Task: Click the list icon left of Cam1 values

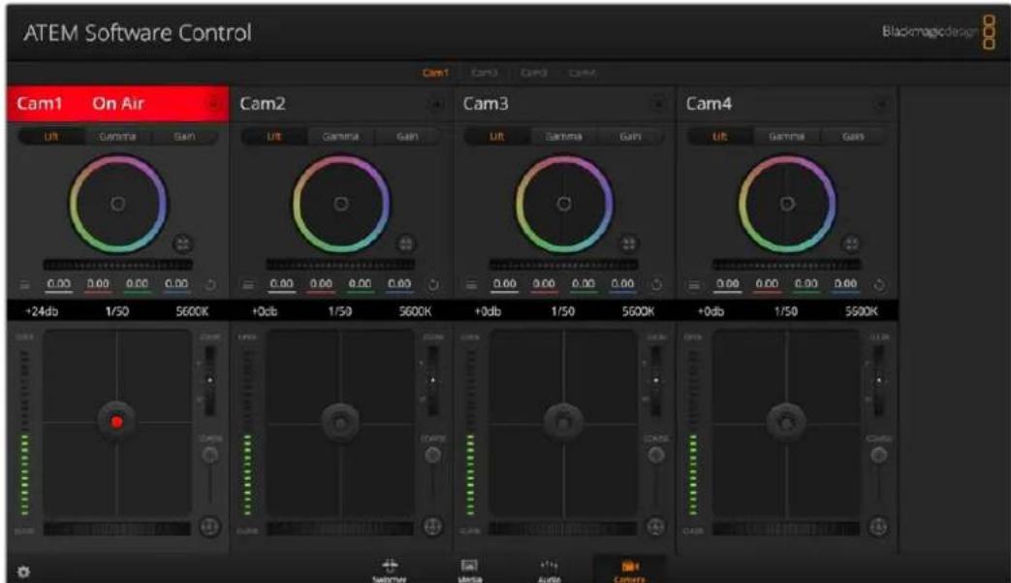Action: [x=24, y=284]
